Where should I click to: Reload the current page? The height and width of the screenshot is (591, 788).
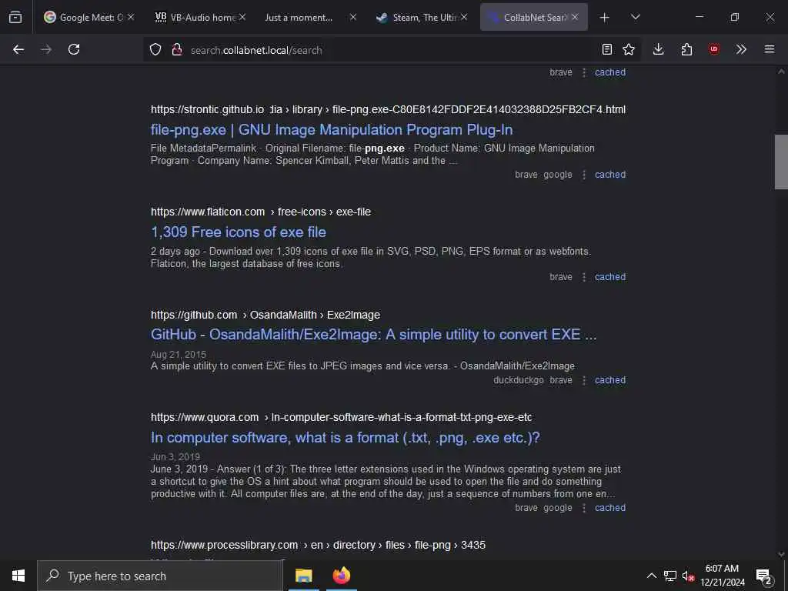74,49
